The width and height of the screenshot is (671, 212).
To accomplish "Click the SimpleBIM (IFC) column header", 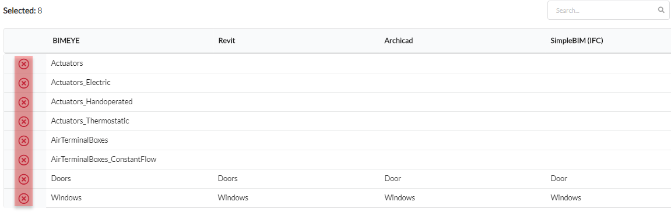I will 577,41.
